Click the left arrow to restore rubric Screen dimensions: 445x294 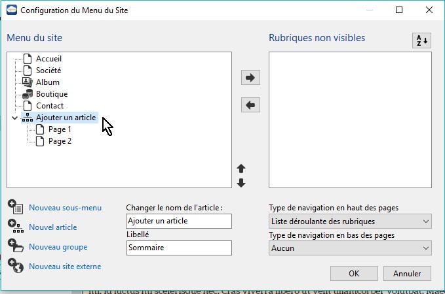click(x=251, y=105)
